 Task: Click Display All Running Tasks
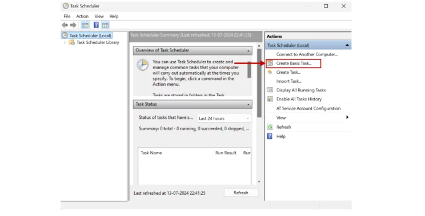point(301,90)
